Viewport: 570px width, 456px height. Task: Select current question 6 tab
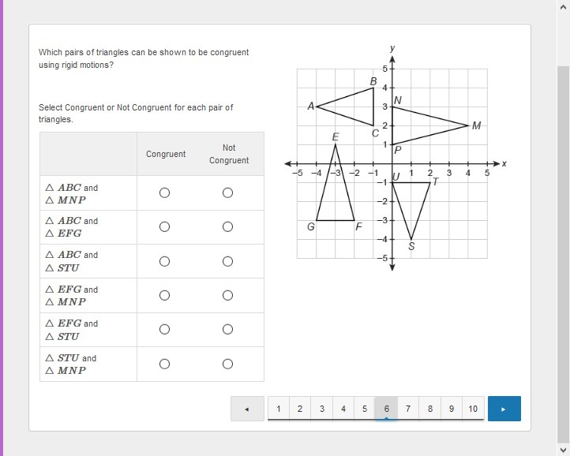pos(386,409)
